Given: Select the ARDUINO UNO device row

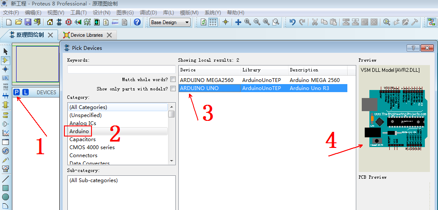Looking at the screenshot, I should click(263, 88).
